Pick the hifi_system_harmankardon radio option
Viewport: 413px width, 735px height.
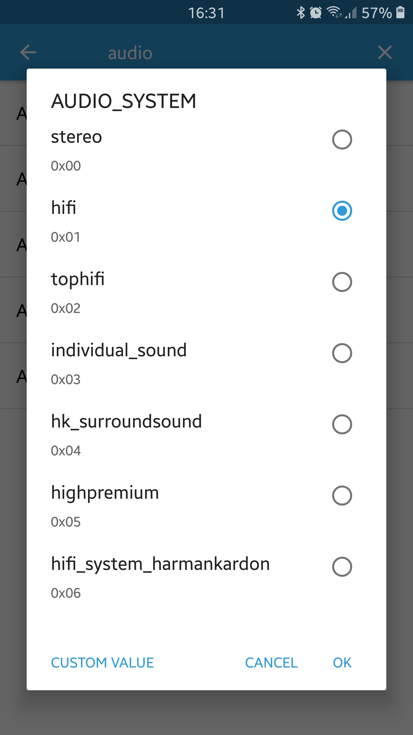coord(342,567)
